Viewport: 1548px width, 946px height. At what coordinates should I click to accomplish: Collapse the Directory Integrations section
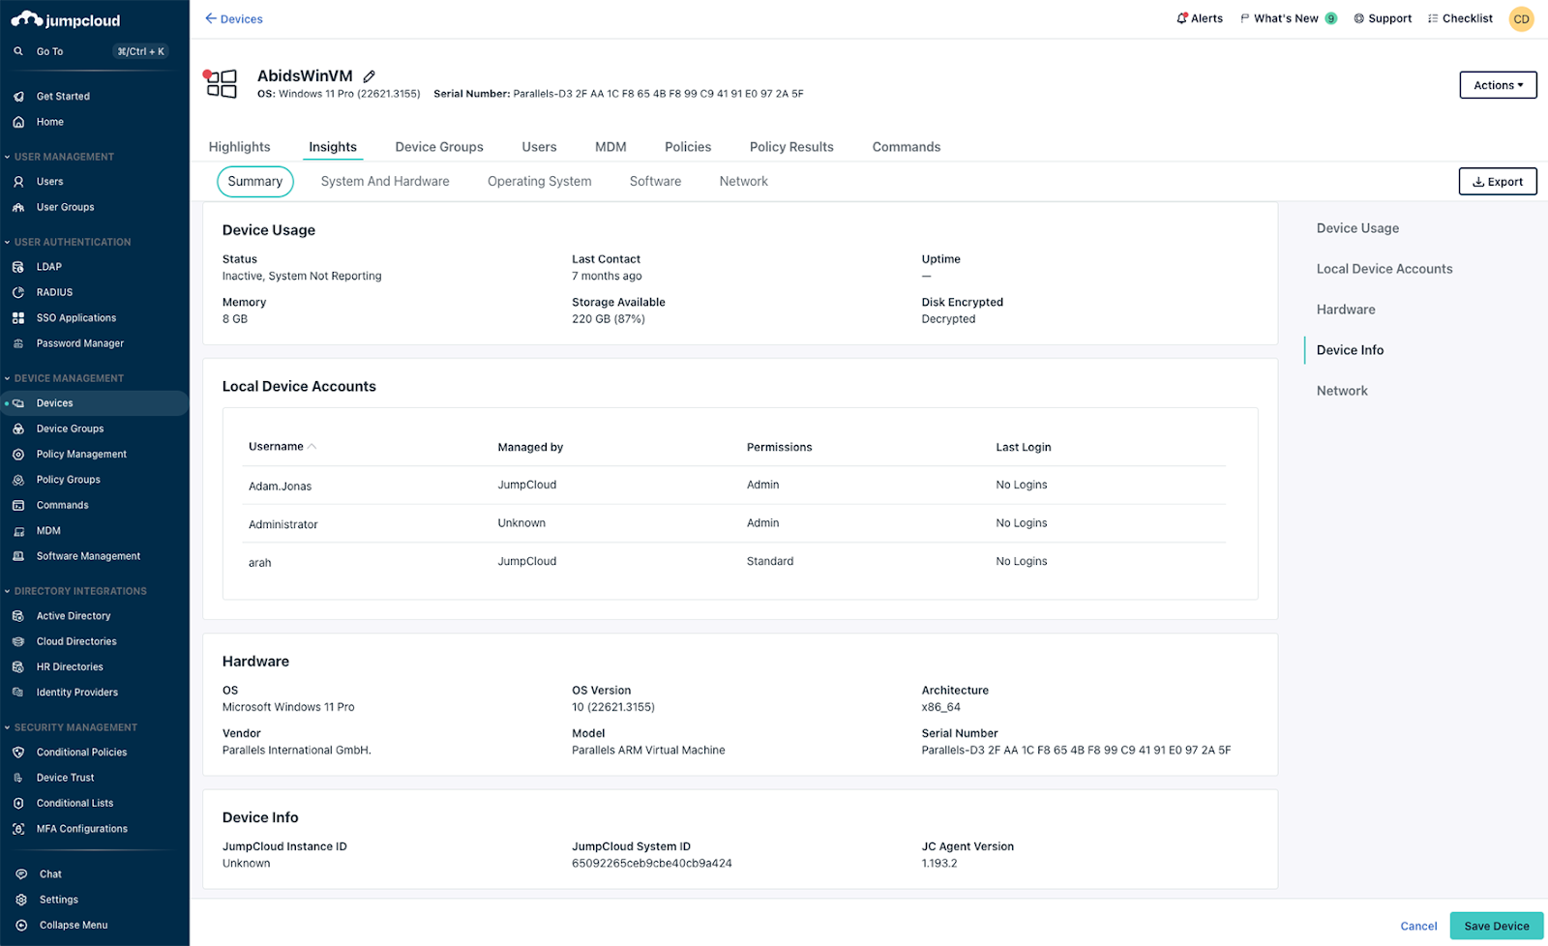(8, 591)
